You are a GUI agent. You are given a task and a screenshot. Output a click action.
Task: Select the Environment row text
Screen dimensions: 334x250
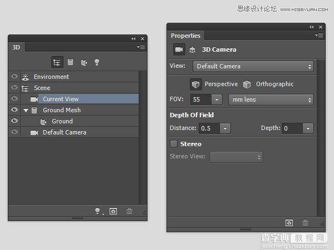coord(51,77)
